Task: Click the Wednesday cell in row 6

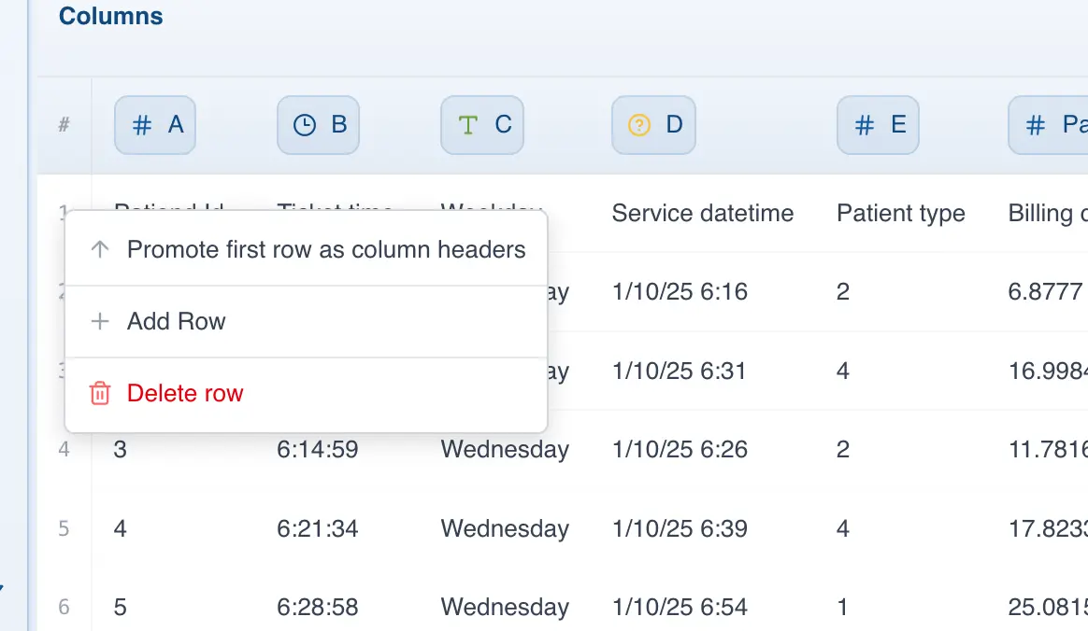Action: pos(505,608)
